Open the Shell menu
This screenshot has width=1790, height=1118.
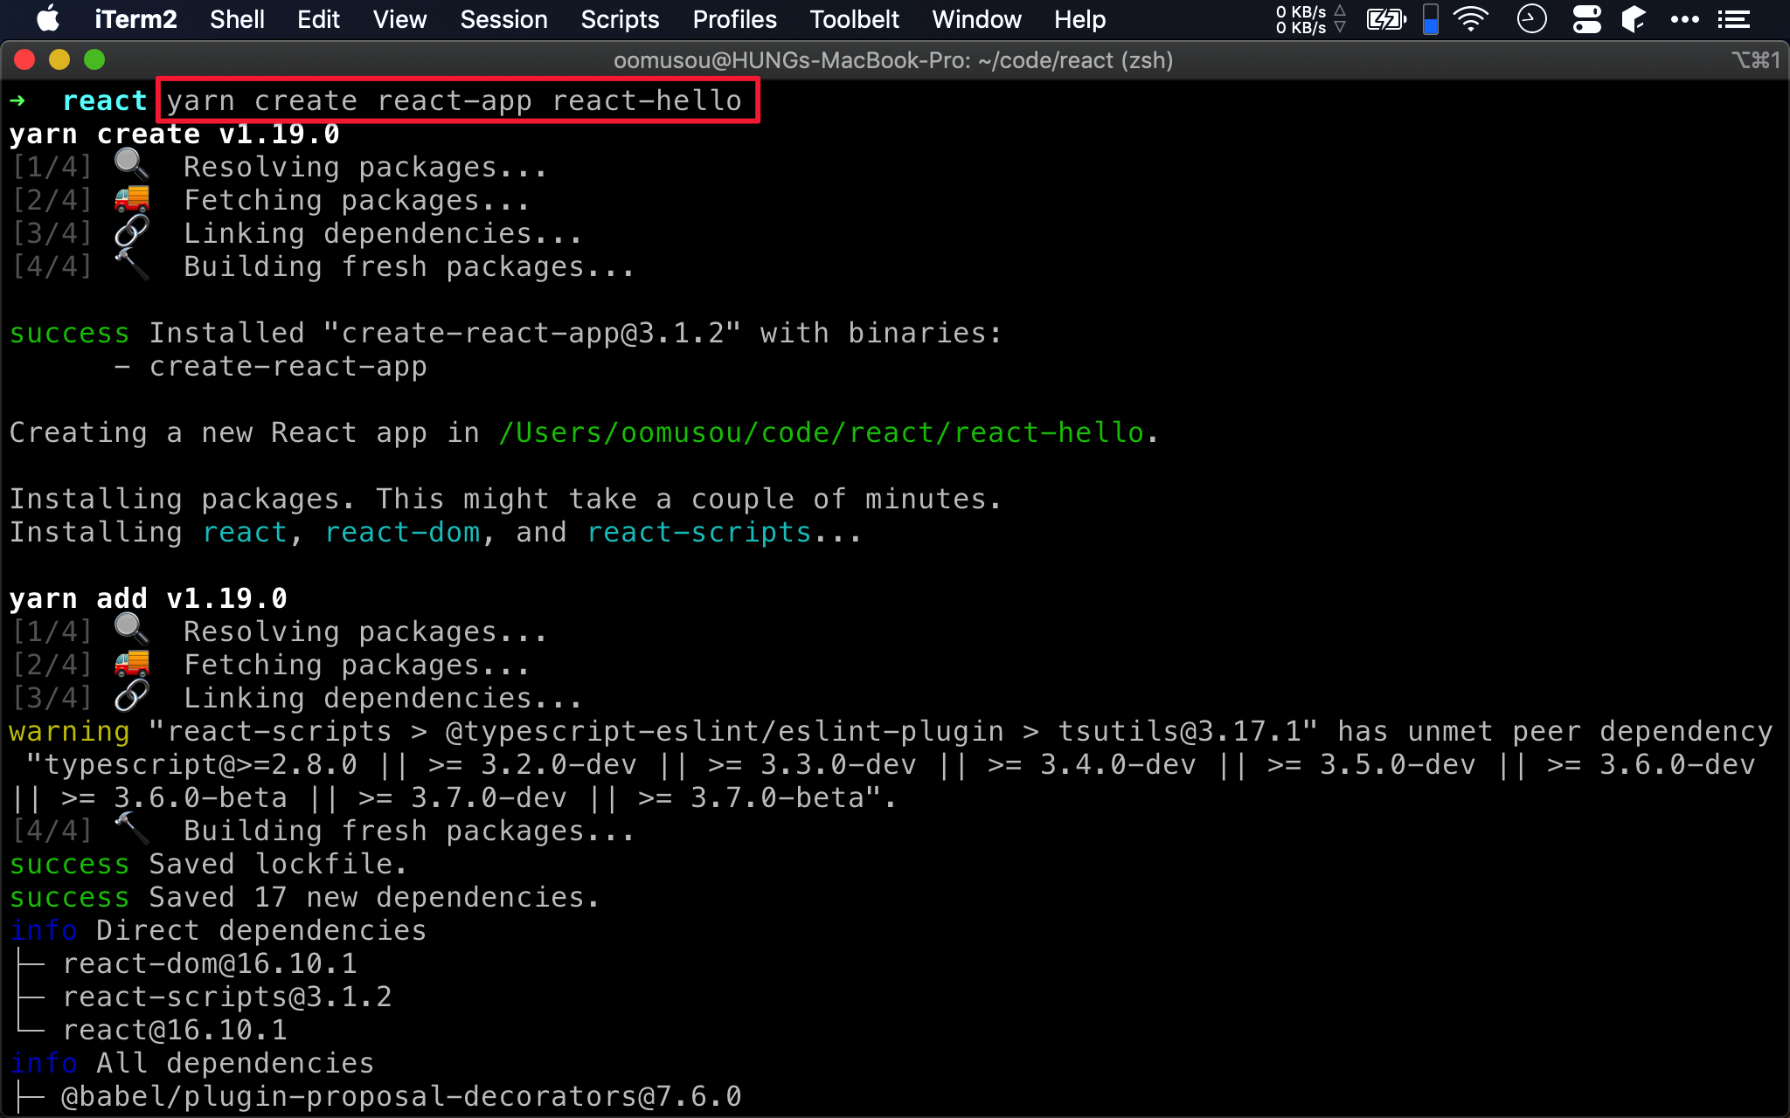pyautogui.click(x=236, y=19)
